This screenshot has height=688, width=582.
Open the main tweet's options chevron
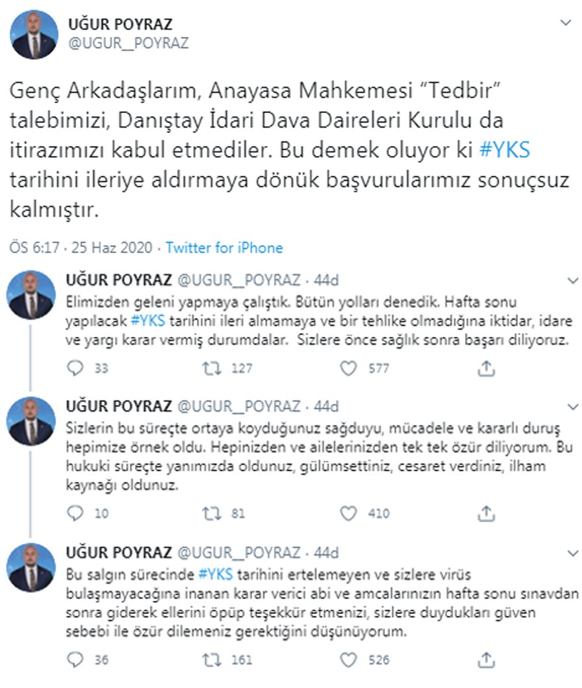click(565, 22)
